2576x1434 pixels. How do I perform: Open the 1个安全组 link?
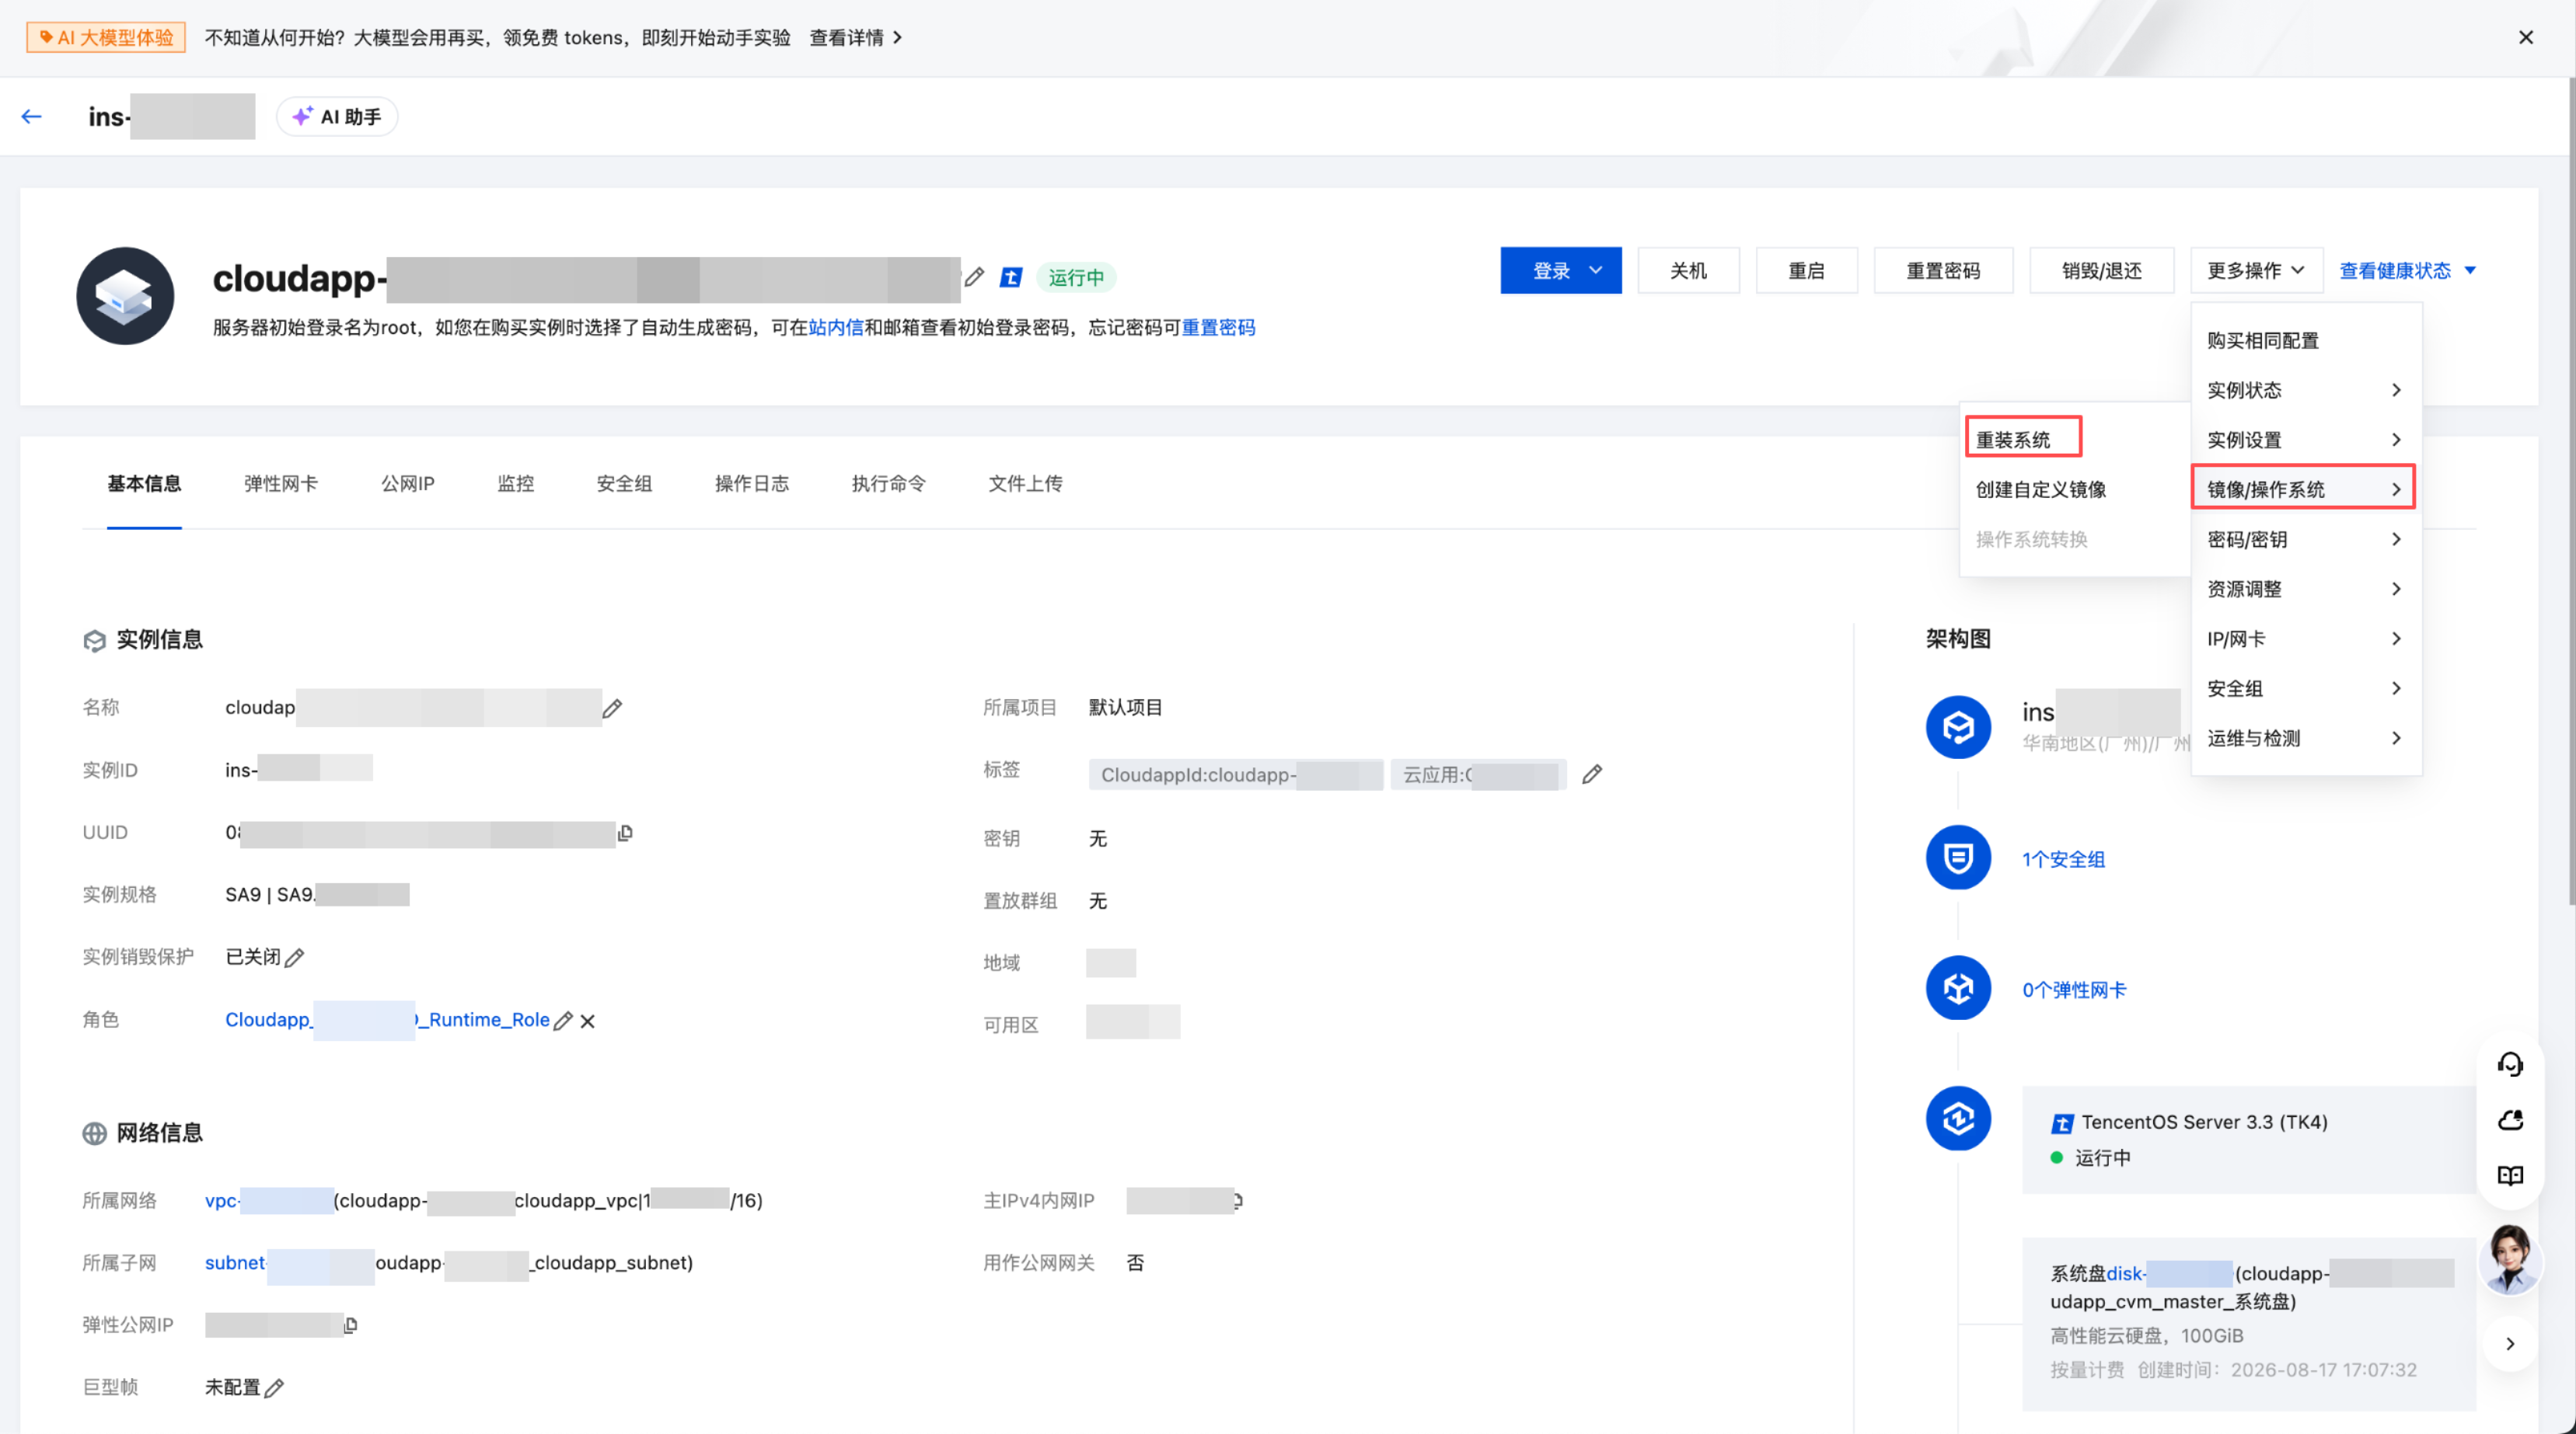pos(2063,859)
